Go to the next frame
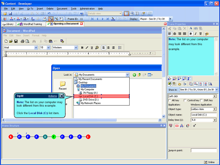Image resolution: width=220 pixels, height=165 pixels. [x=102, y=19]
